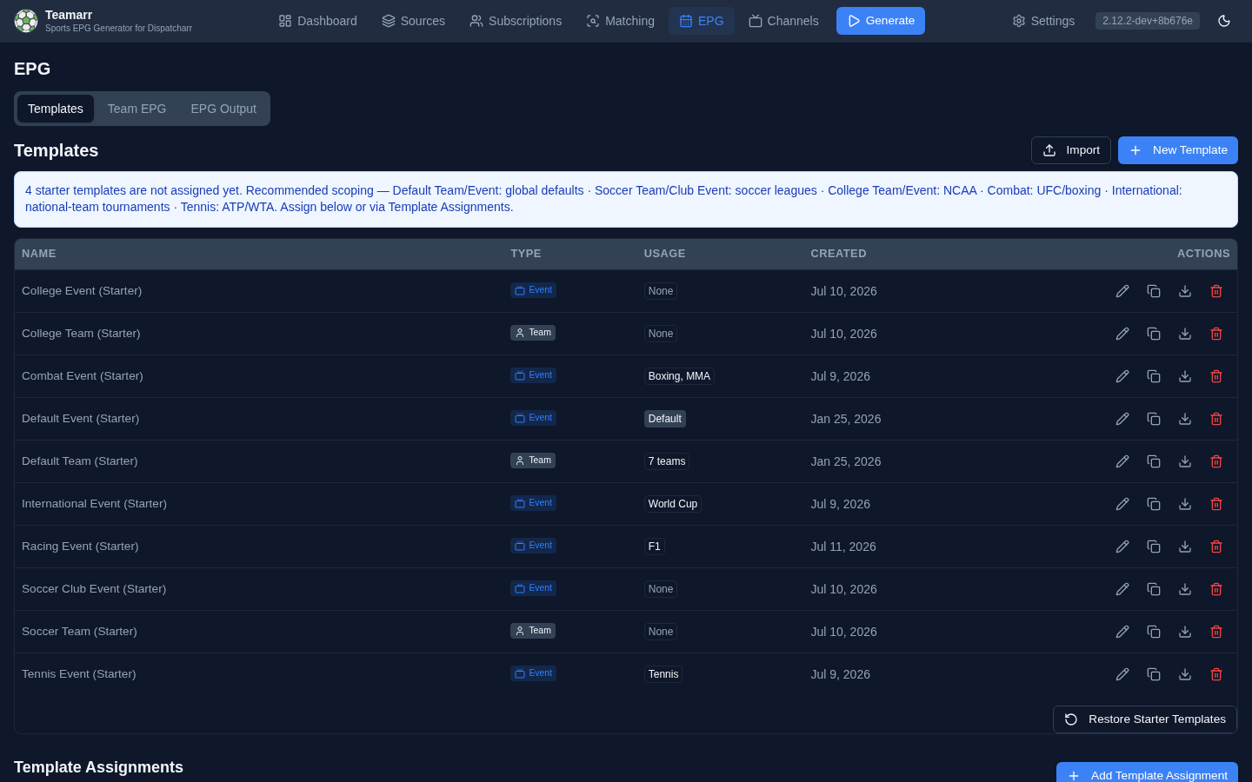Open the Channels page
Screen dimensions: 1252x782
coord(783,21)
